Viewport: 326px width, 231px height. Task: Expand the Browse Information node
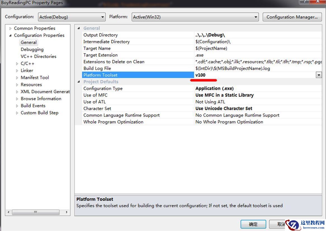click(x=17, y=99)
